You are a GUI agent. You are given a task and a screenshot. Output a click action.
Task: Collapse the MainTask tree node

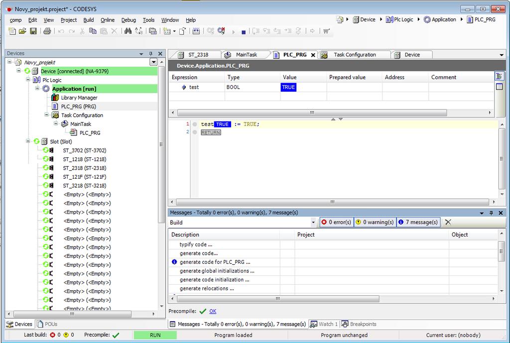point(56,123)
